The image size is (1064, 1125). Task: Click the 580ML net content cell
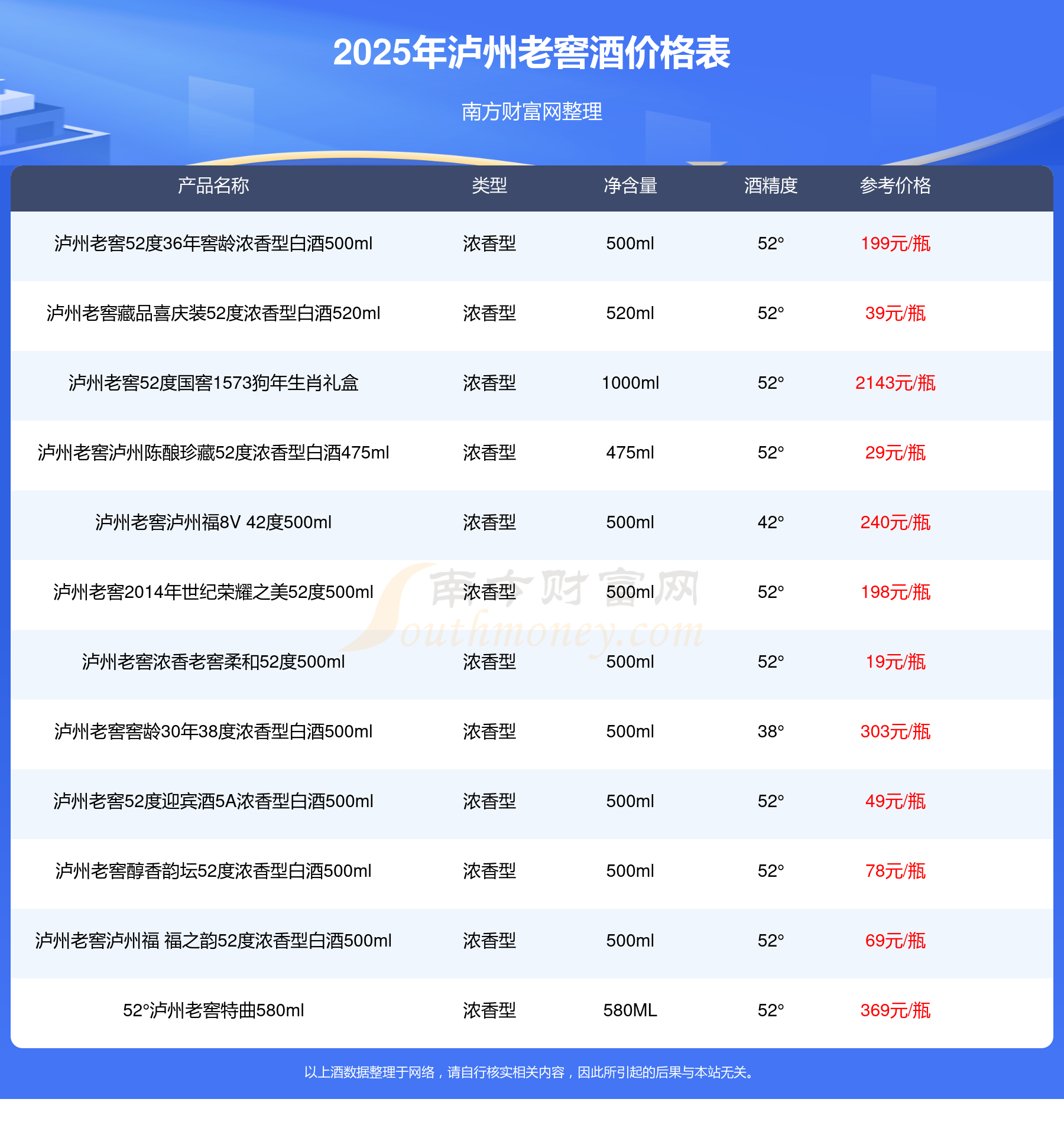(630, 1010)
